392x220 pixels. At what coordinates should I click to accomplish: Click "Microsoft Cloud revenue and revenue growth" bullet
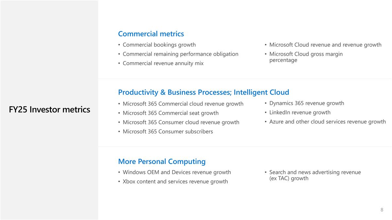325,45
